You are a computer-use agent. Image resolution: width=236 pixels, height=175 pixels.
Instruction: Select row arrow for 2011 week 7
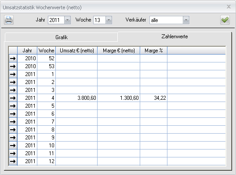pyautogui.click(x=13, y=122)
